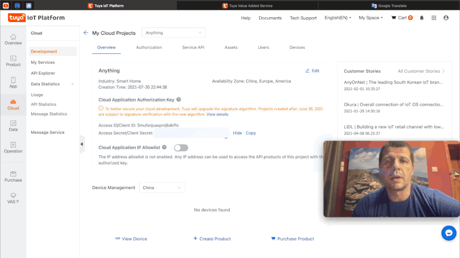
Task: Click the webcam video overlay
Action: pyautogui.click(x=392, y=178)
